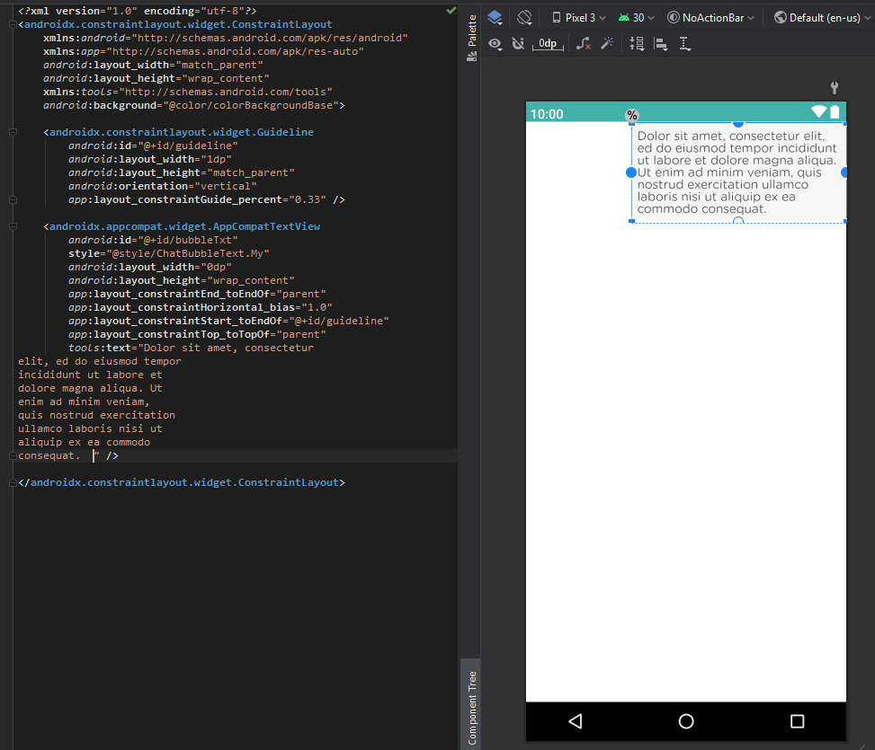Click the 10:00 clock in preview
875x750 pixels.
click(x=547, y=114)
